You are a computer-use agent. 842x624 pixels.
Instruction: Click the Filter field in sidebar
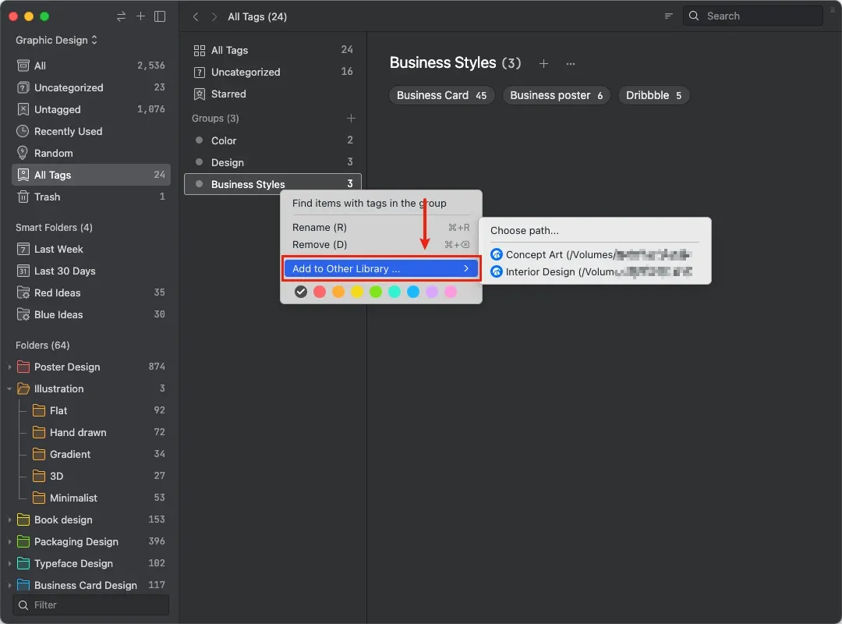[90, 605]
